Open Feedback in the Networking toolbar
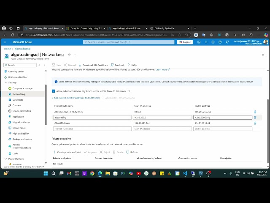Viewport: 270px width, 203px height. click(117, 65)
